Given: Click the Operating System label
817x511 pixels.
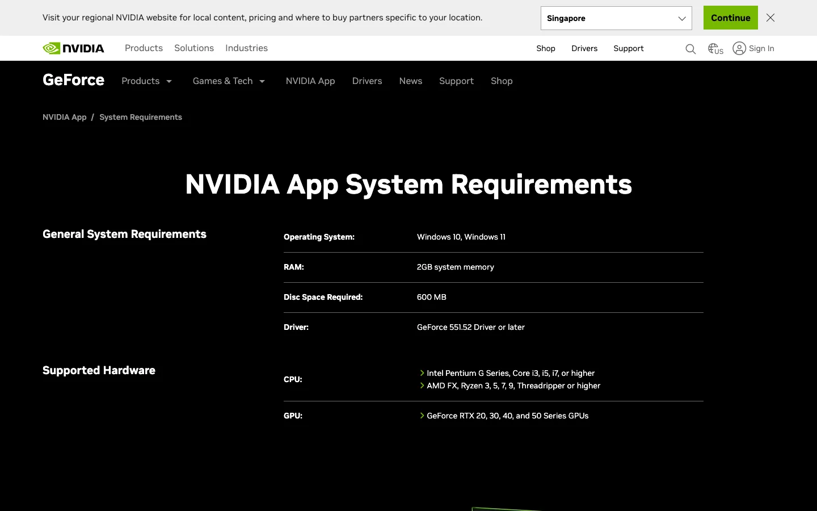Looking at the screenshot, I should [319, 237].
